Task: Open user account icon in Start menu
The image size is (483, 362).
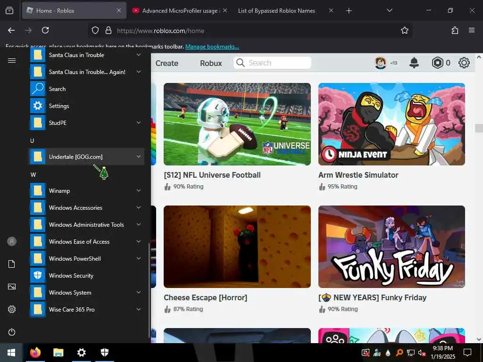Action: tap(12, 241)
